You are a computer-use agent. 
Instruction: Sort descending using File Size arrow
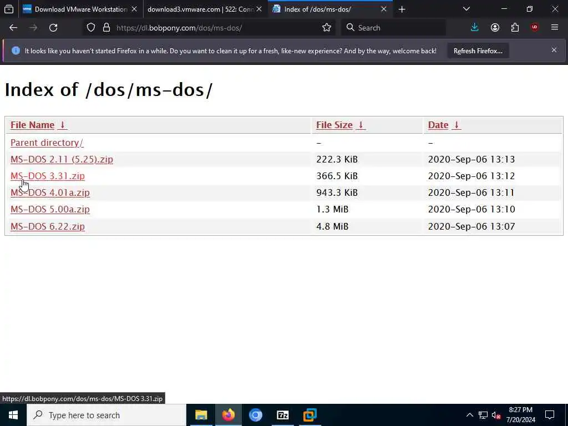[x=361, y=125]
